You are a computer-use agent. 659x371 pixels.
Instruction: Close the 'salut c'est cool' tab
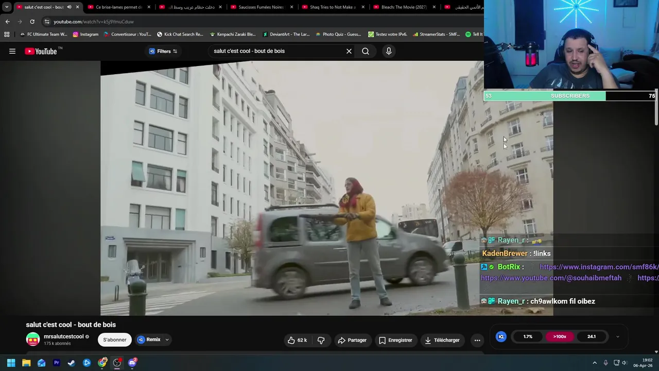[x=78, y=7]
